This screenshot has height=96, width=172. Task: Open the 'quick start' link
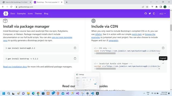point(137,34)
